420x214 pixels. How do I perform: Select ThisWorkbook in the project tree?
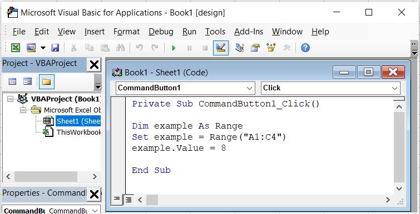pos(78,132)
